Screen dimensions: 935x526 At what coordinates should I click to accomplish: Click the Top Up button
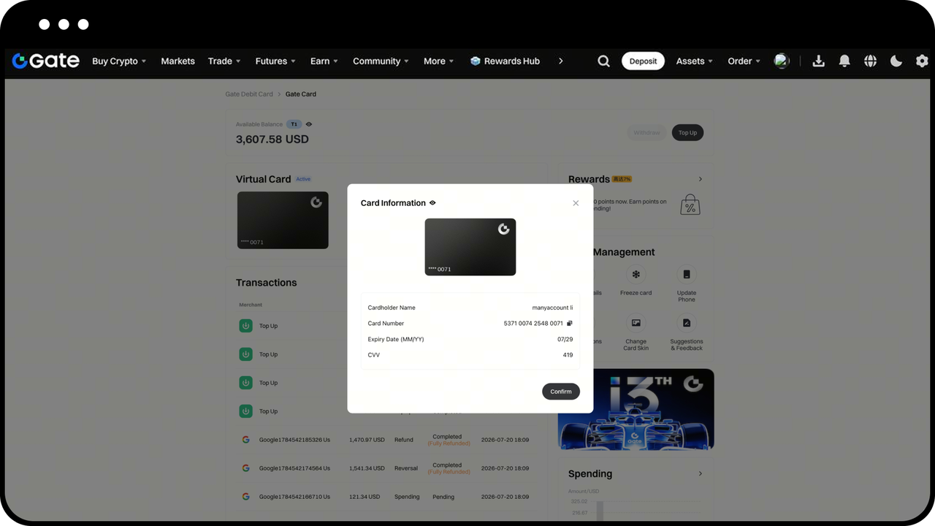click(687, 133)
